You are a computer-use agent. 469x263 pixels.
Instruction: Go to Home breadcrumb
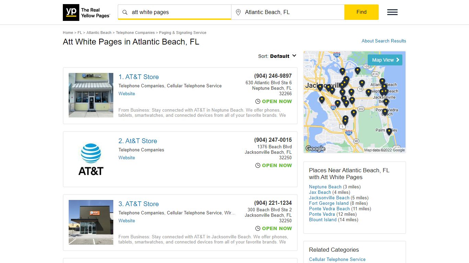point(68,33)
